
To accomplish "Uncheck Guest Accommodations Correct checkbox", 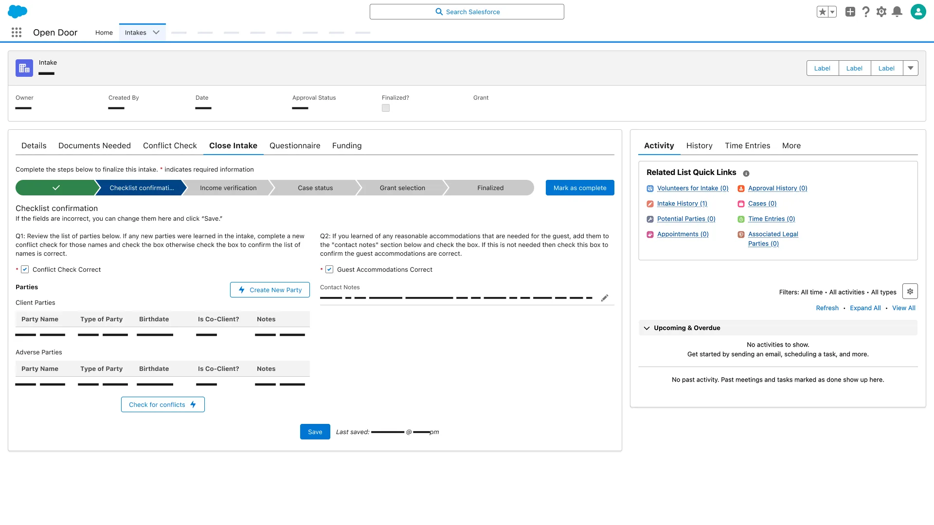I will pyautogui.click(x=329, y=269).
